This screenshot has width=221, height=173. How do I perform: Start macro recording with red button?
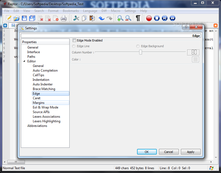coord(149,18)
